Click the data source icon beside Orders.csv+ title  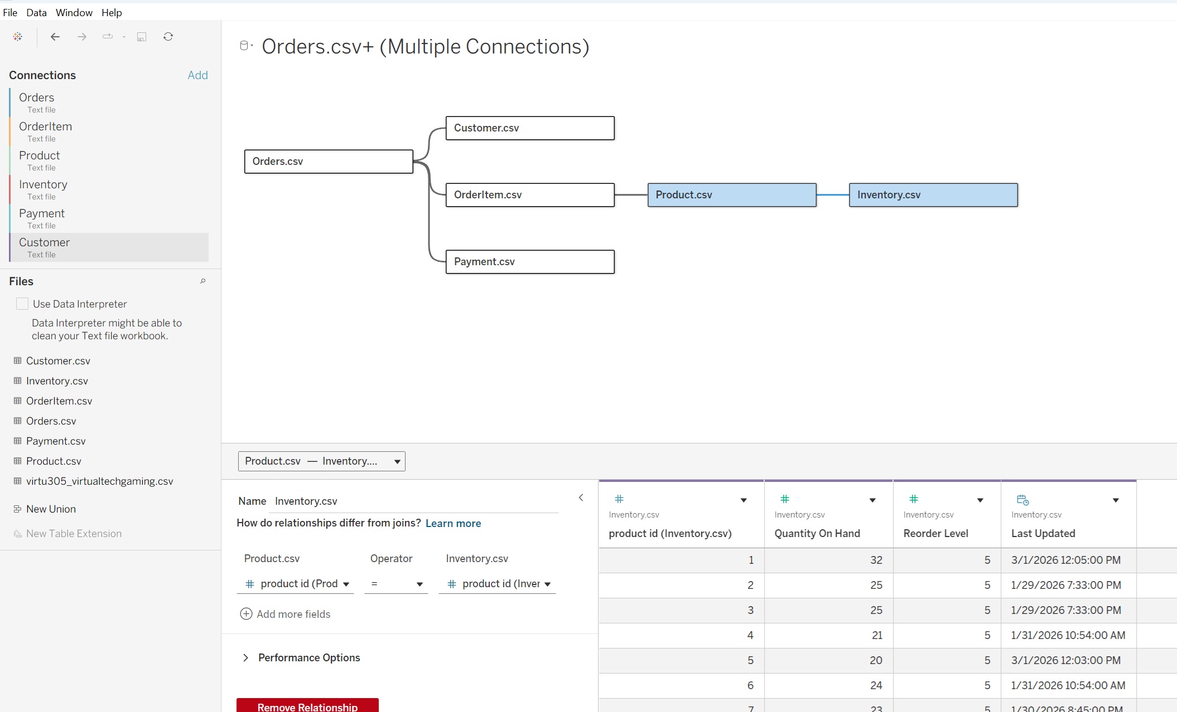244,45
